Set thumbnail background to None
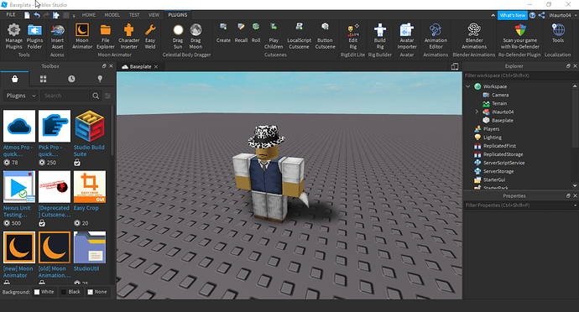The image size is (579, 312). [96, 292]
